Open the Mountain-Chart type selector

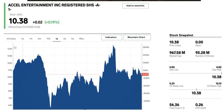(137, 38)
